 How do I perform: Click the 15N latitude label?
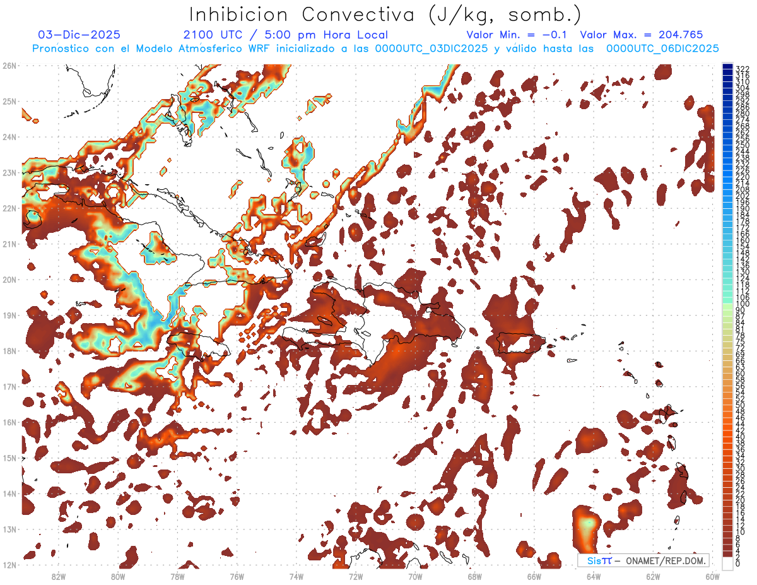pyautogui.click(x=9, y=458)
